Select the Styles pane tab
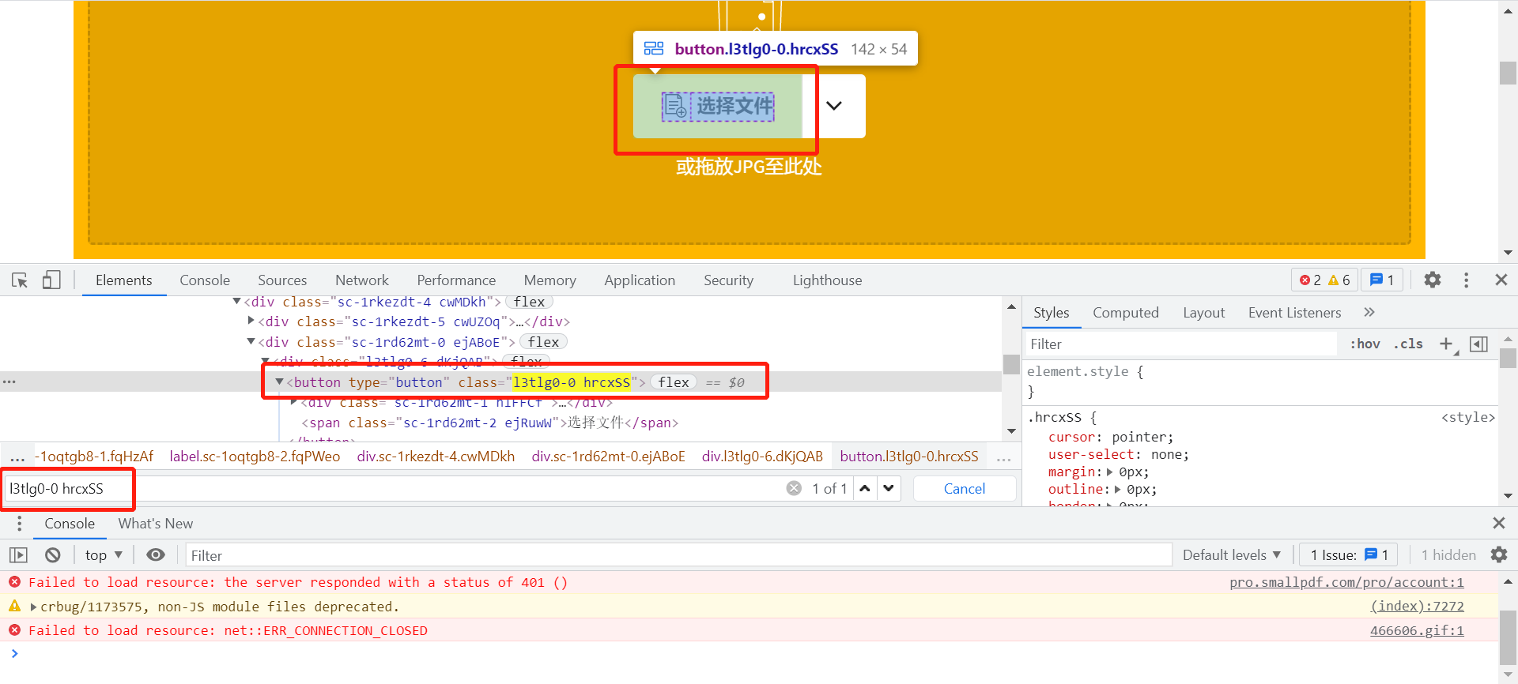Image resolution: width=1518 pixels, height=684 pixels. click(1051, 313)
